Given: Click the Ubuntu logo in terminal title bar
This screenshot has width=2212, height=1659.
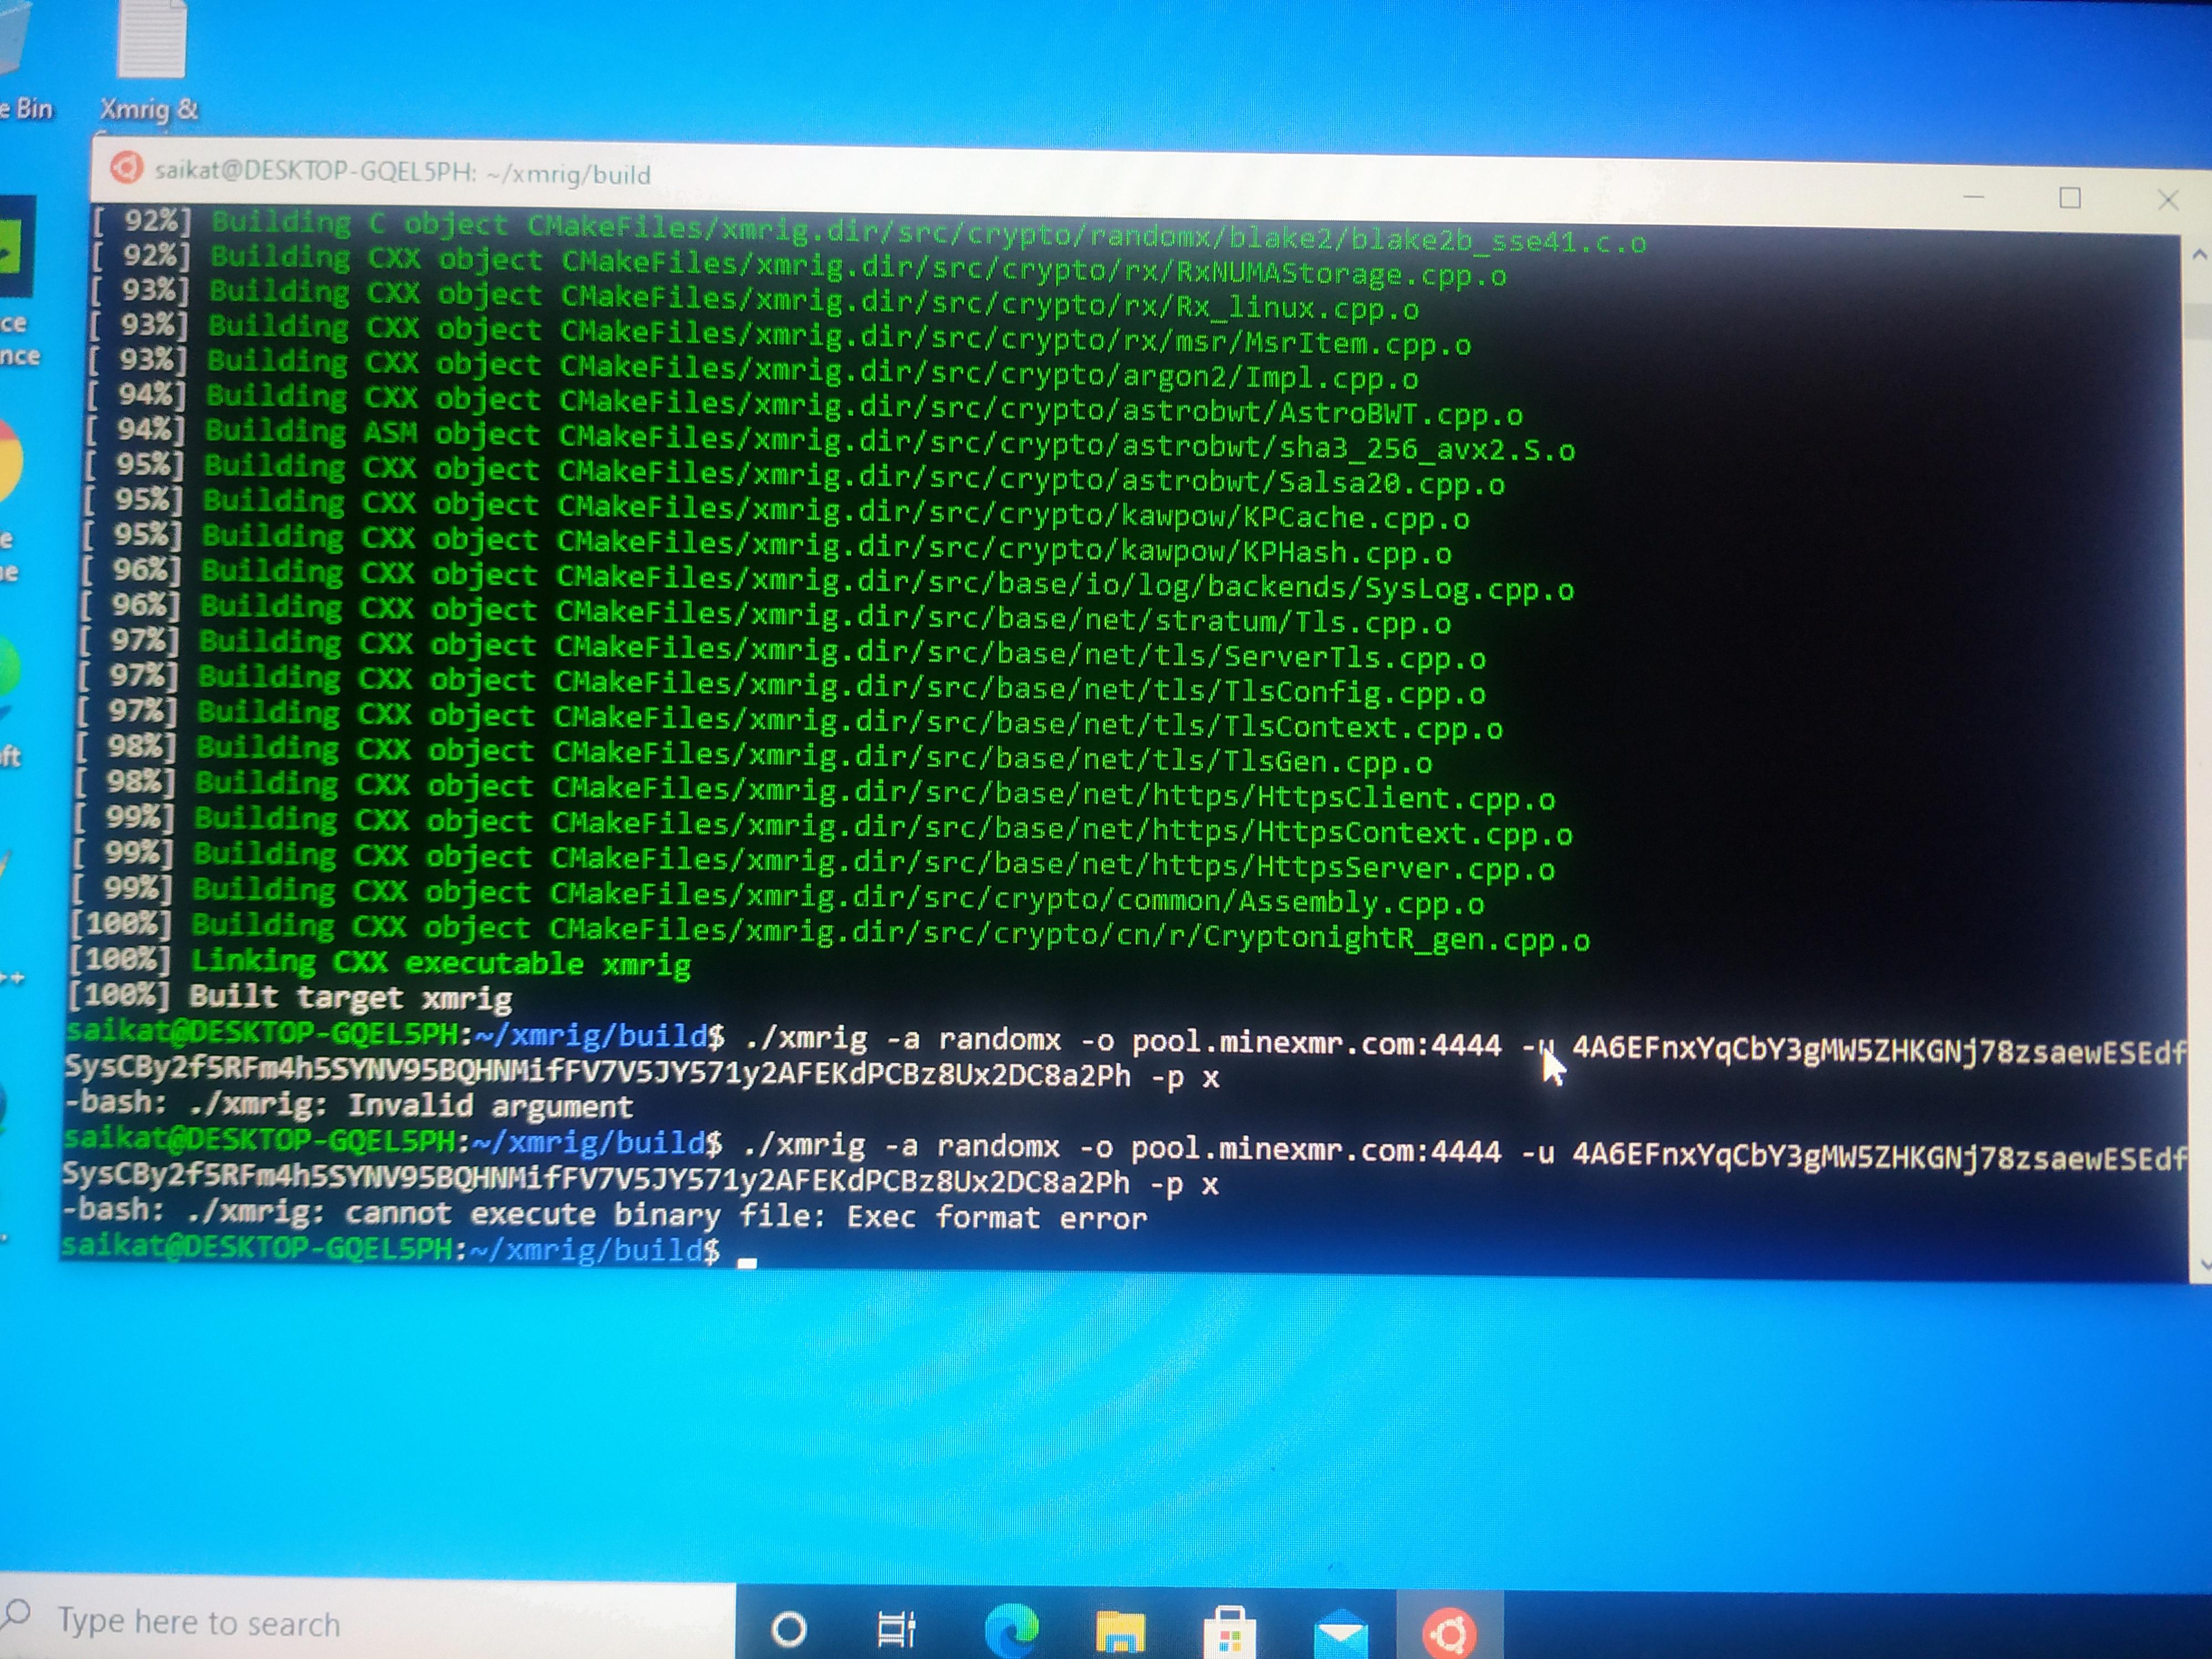Looking at the screenshot, I should 126,167.
